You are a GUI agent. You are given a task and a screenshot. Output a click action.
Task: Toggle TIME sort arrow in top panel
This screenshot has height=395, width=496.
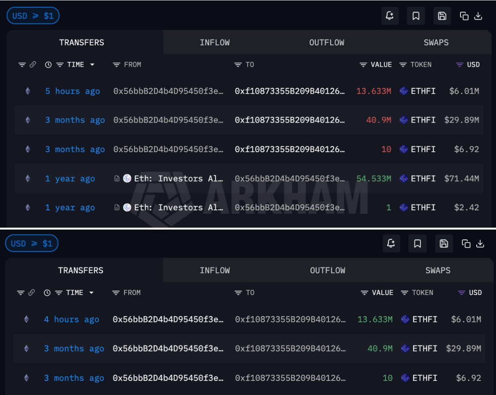pos(92,65)
